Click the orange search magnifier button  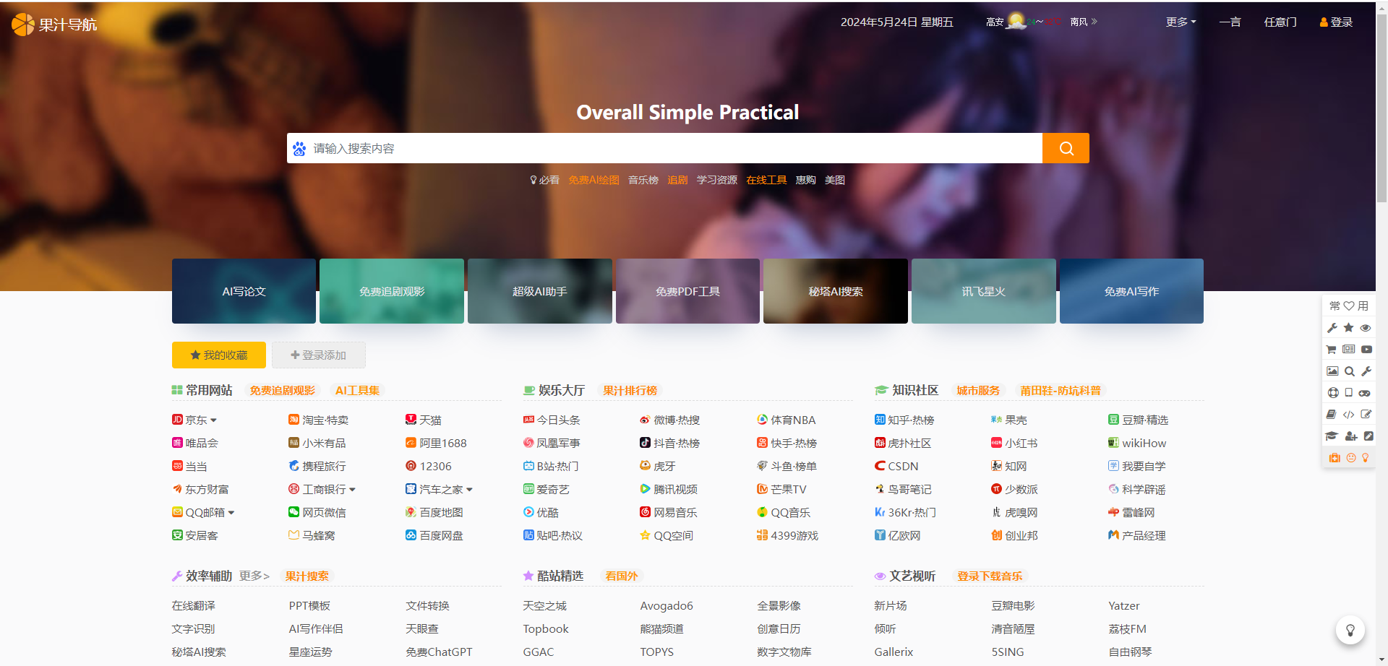(x=1066, y=148)
